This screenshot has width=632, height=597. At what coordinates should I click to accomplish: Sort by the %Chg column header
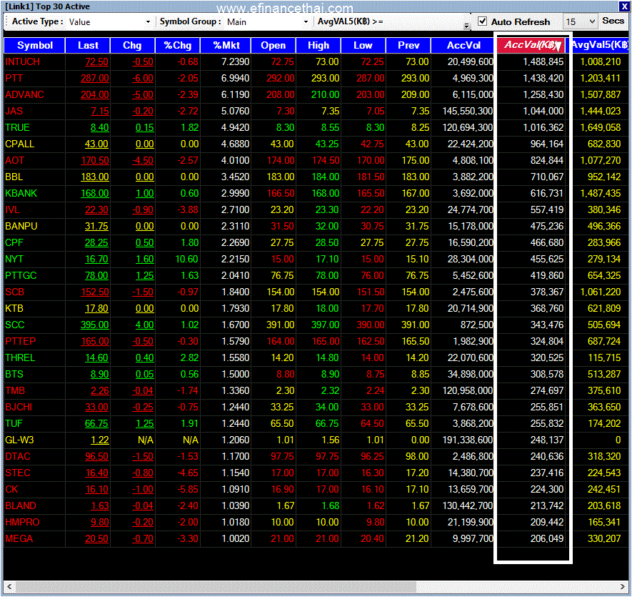tap(178, 45)
